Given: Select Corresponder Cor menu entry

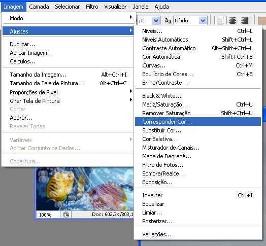Looking at the screenshot, I should pos(198,122).
